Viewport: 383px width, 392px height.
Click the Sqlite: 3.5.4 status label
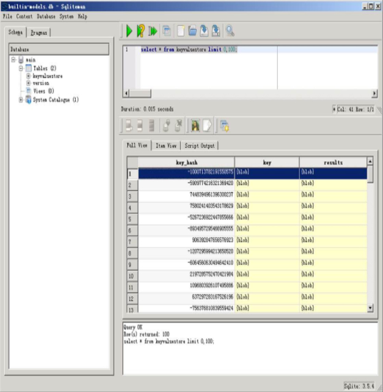tap(359, 386)
